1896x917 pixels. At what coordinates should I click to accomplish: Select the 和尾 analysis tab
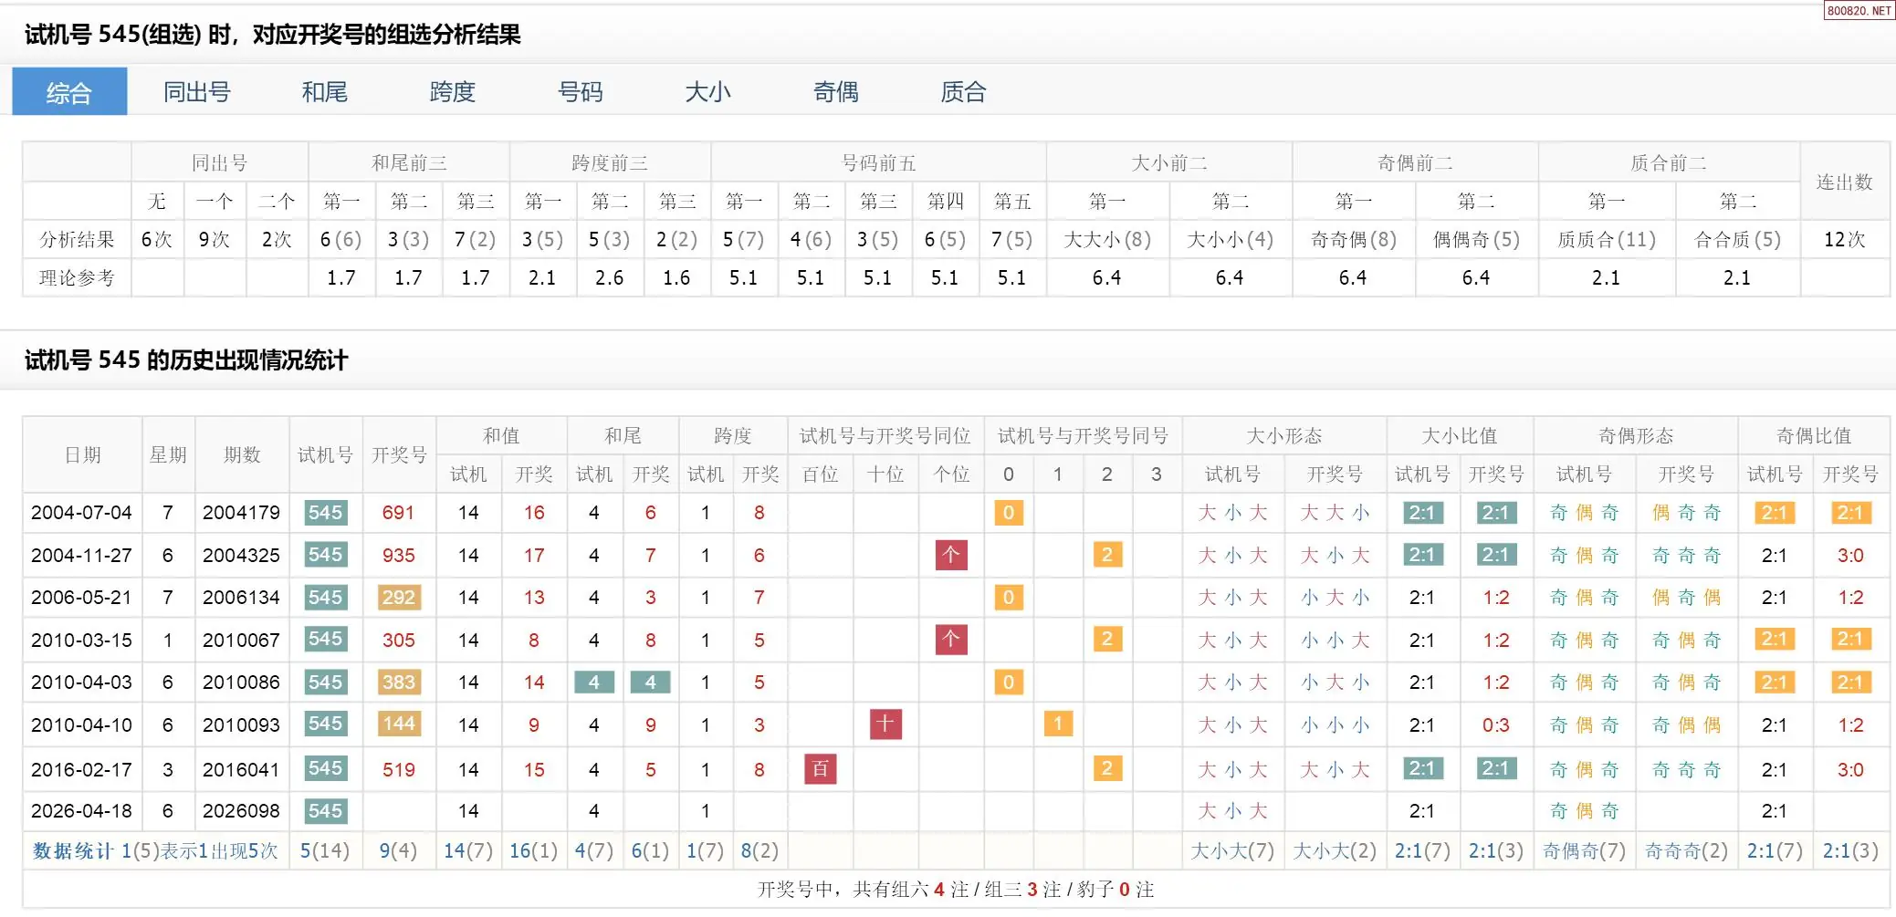324,92
